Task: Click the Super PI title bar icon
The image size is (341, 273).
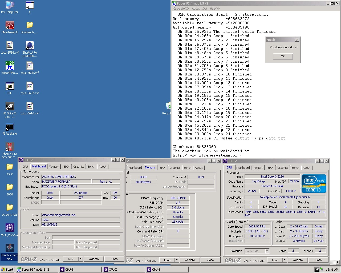Action: (x=174, y=3)
